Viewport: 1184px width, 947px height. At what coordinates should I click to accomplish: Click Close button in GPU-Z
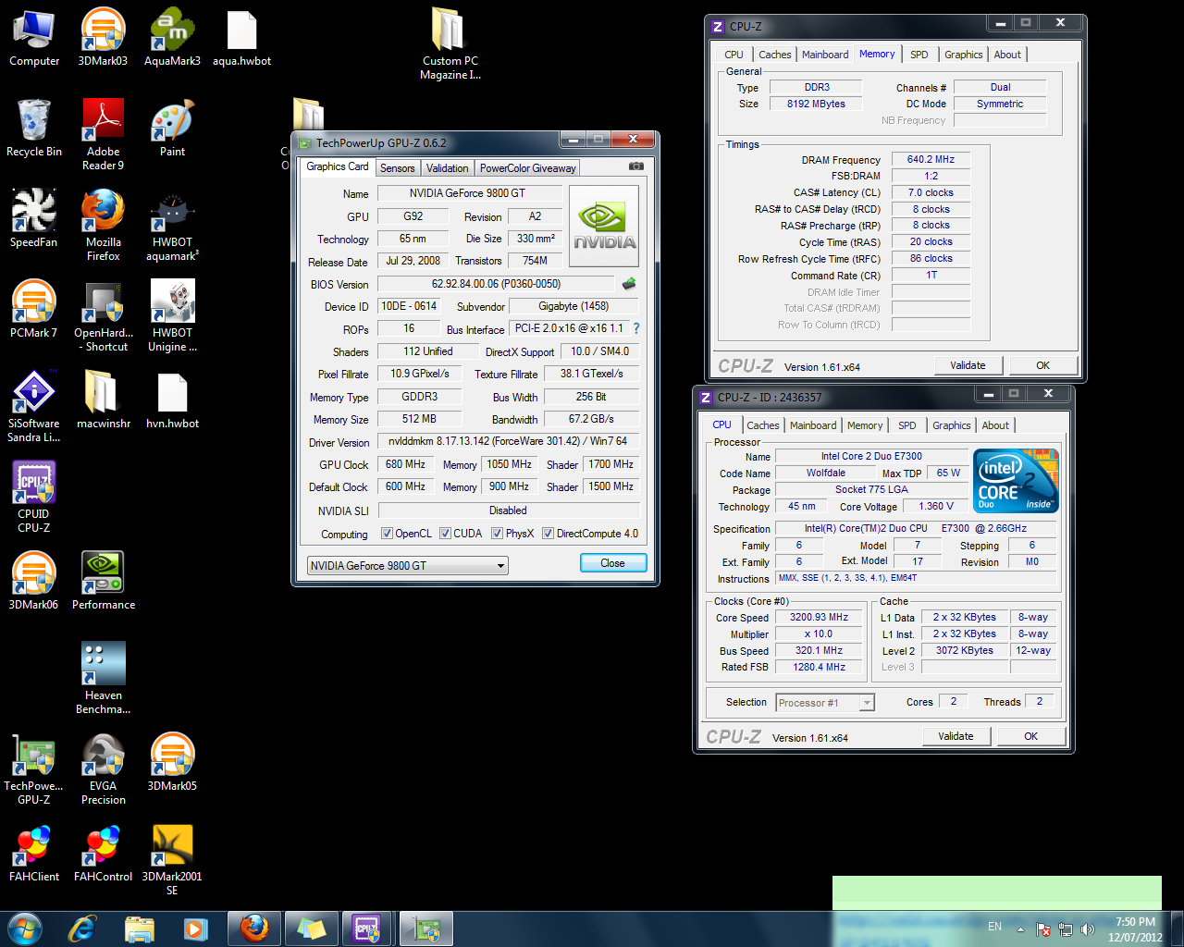click(x=612, y=563)
